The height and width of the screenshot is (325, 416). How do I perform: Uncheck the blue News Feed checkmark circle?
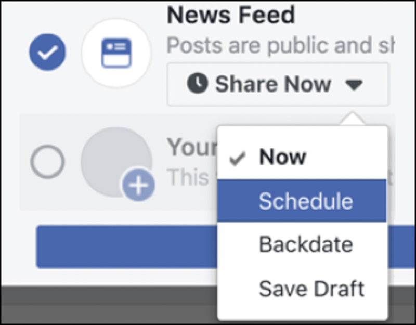[47, 53]
